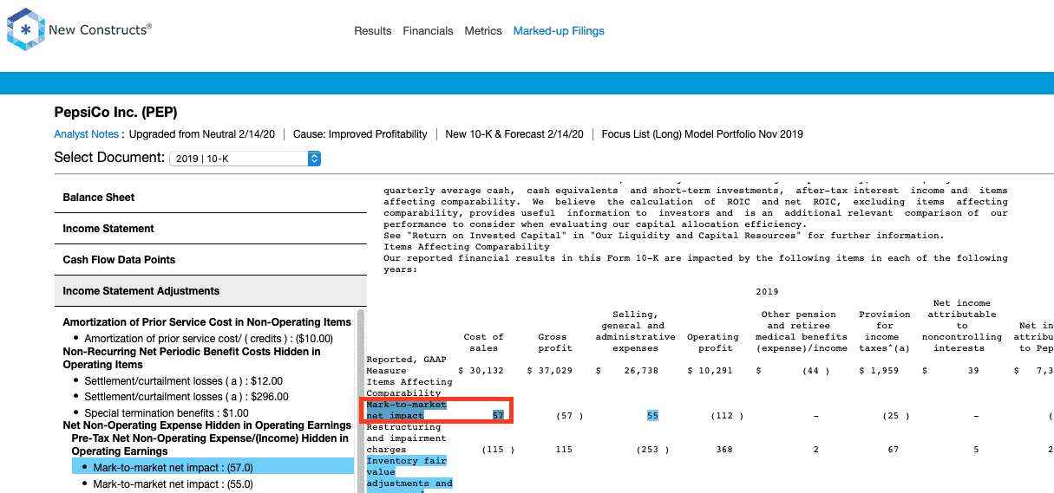Viewport: 1054px width, 493px height.
Task: Click the New Constructs hexagon logo
Action: (x=26, y=29)
